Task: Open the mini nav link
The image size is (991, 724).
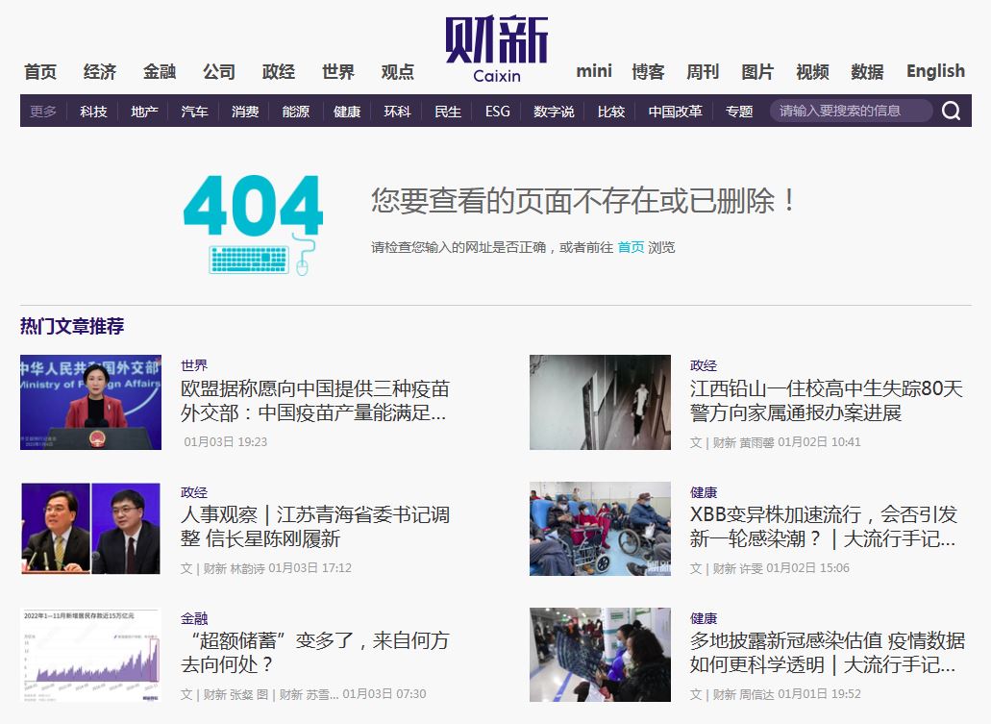Action: point(594,71)
